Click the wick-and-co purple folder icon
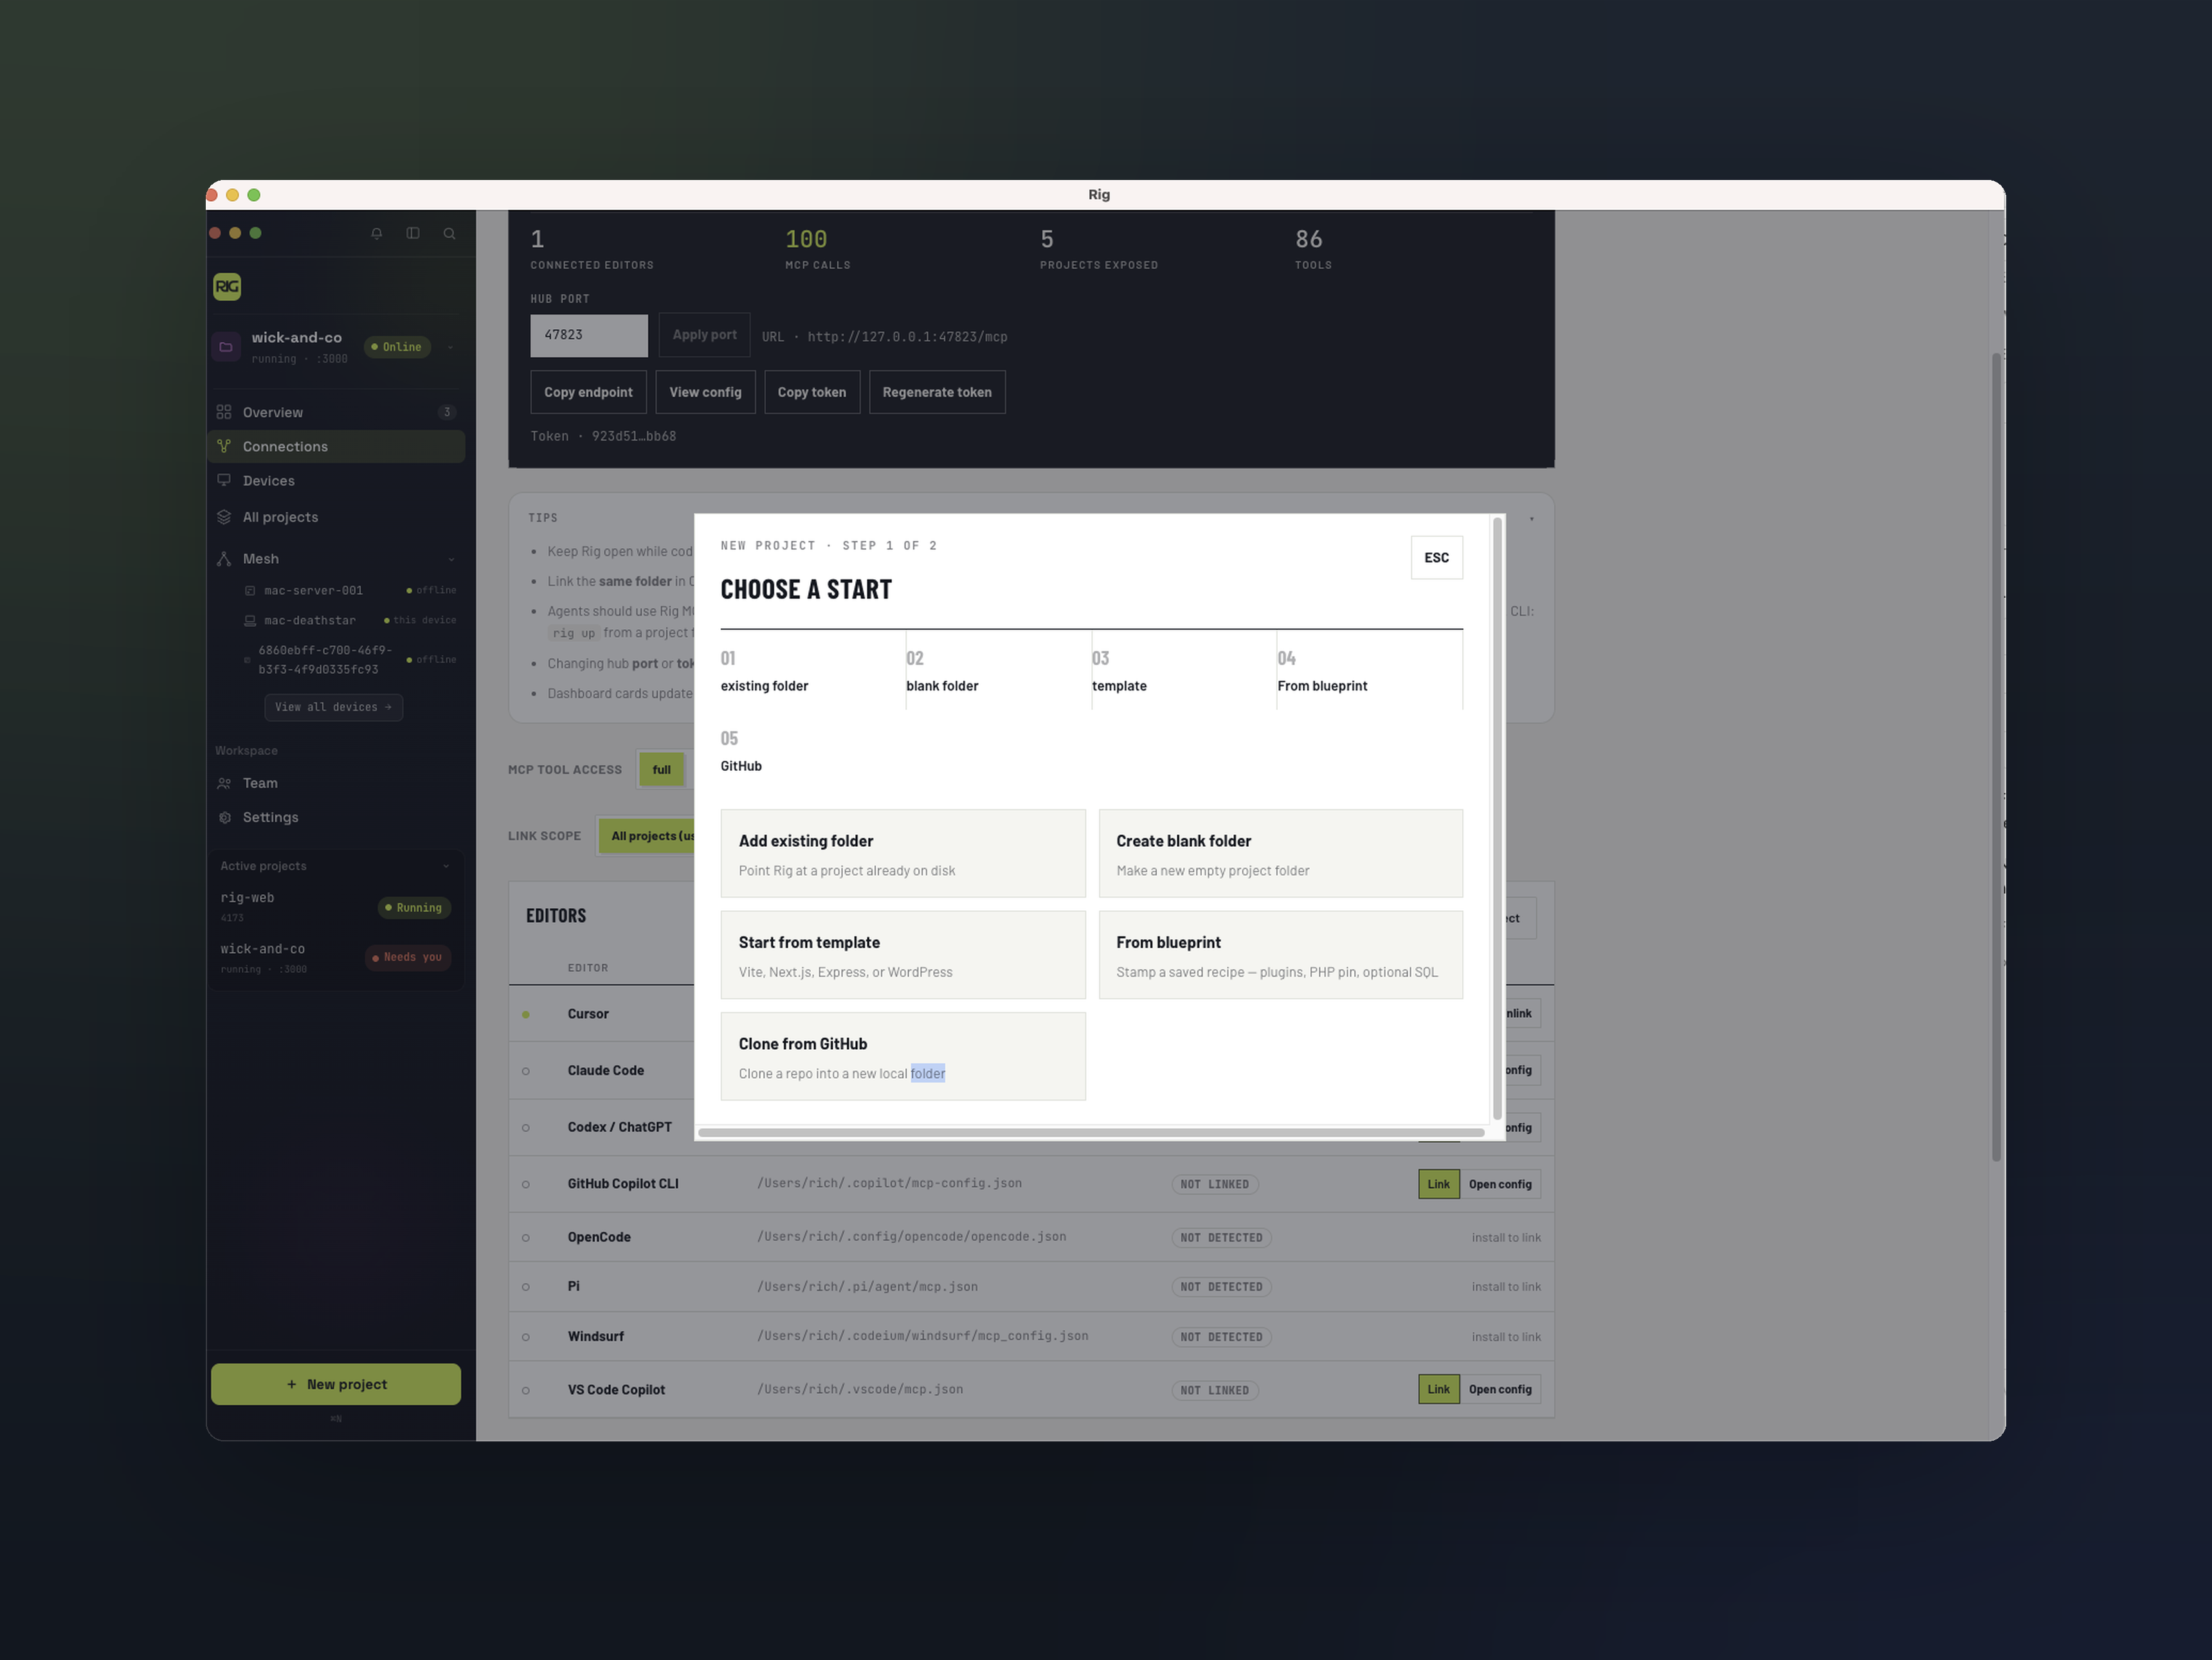Viewport: 2212px width, 1660px height. point(226,347)
